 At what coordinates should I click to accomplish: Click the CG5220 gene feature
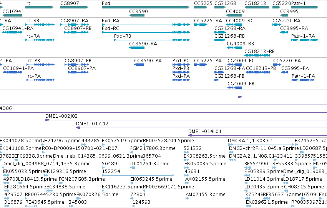tap(277, 8)
